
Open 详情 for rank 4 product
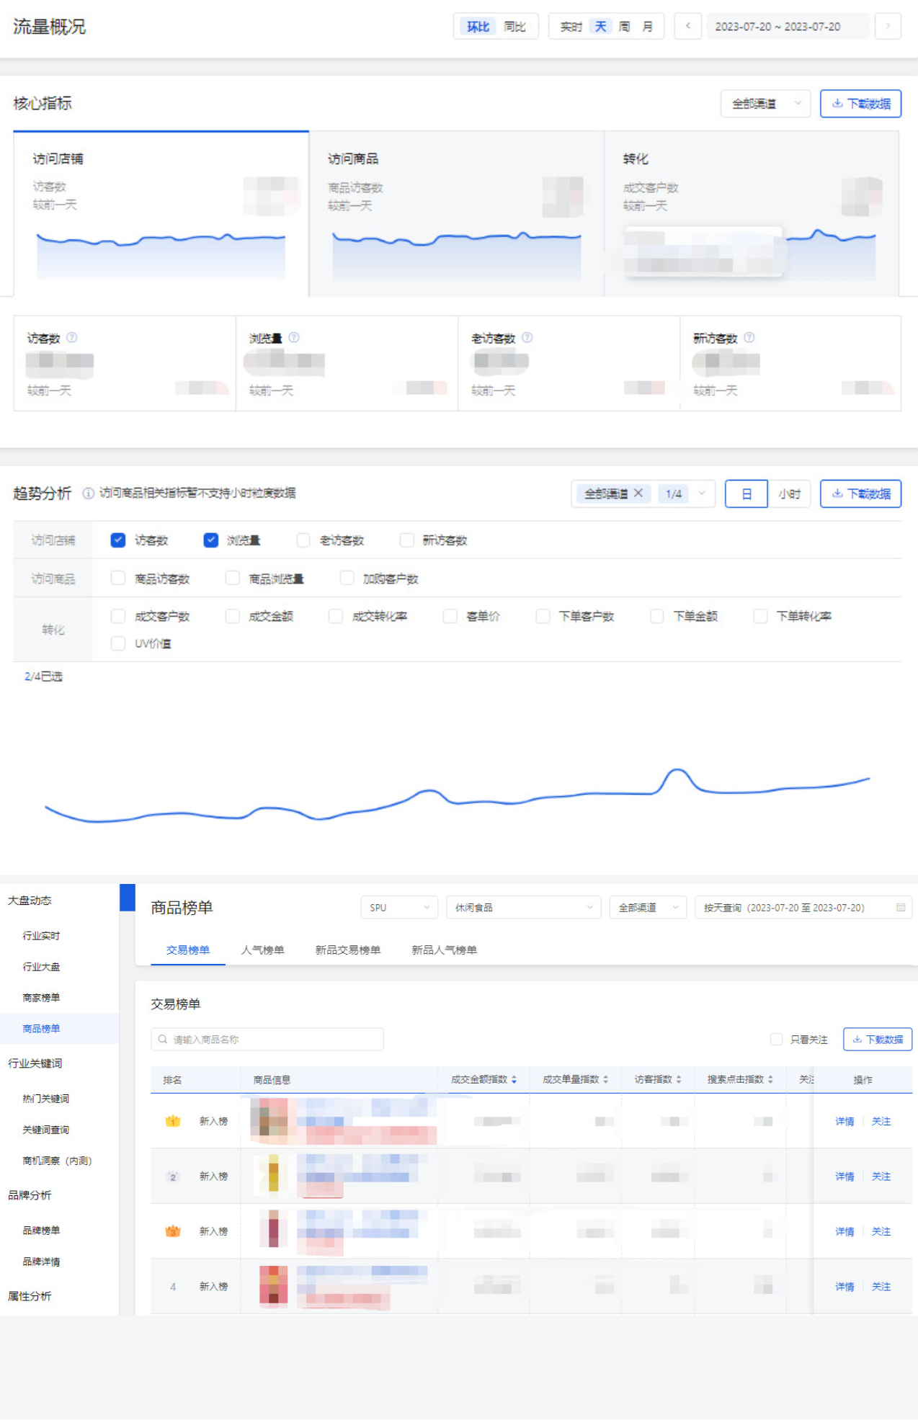coord(845,1287)
